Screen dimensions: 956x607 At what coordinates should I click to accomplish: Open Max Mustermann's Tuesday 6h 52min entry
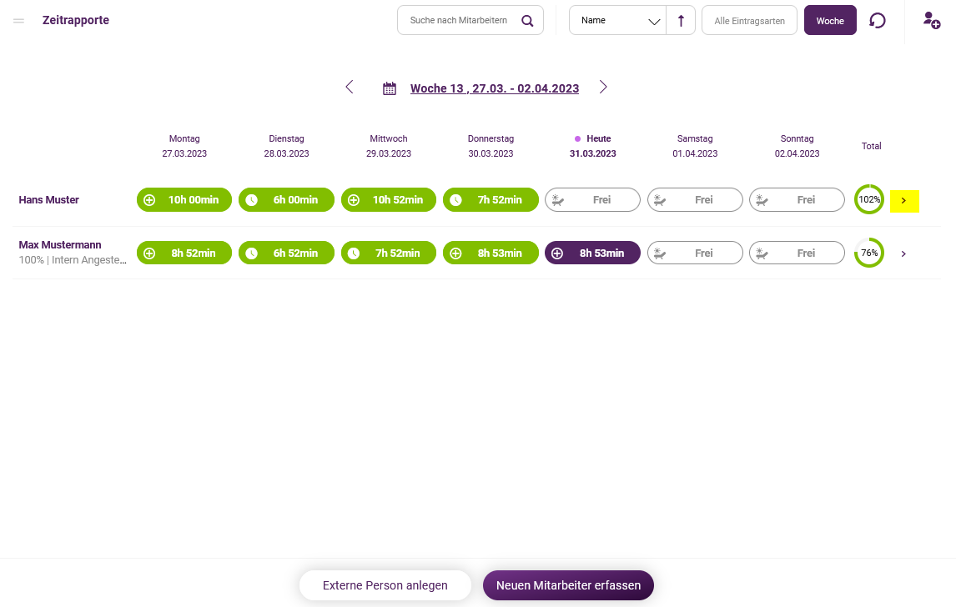pos(287,253)
